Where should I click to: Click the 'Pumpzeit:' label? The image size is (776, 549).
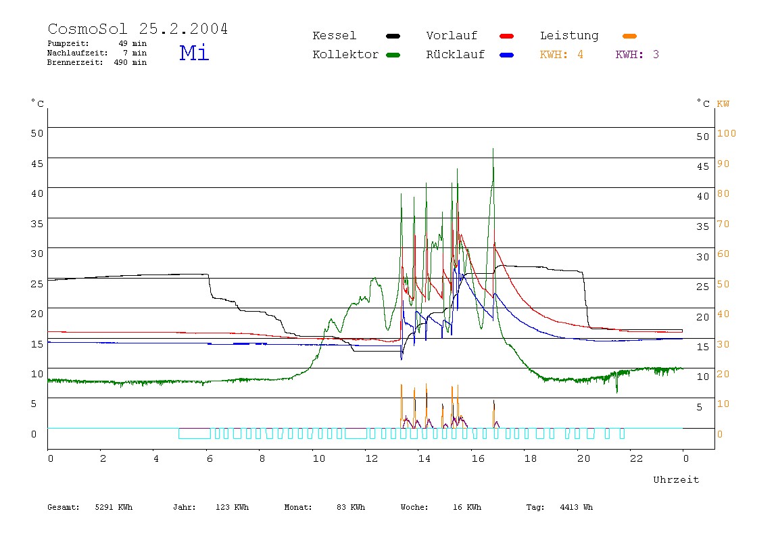(x=68, y=43)
